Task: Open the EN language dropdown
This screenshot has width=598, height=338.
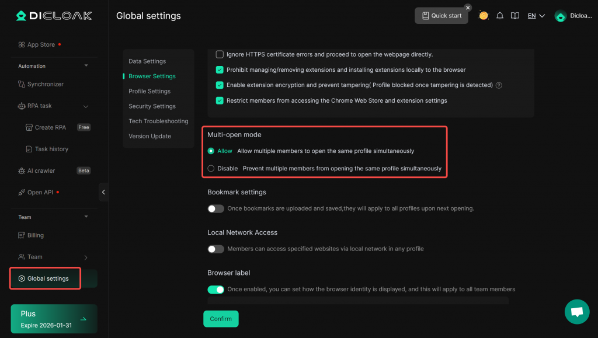Action: [x=536, y=16]
